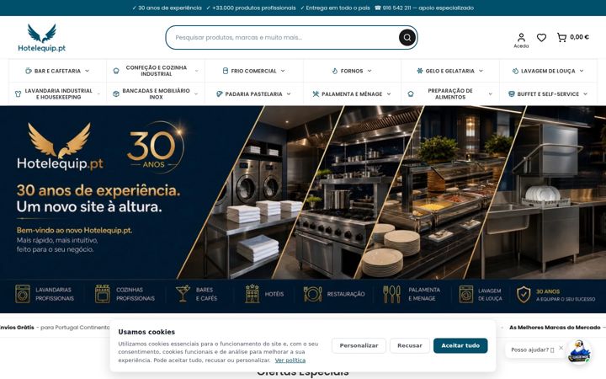Screen dimensions: 606x379
Task: Click the Bar e Cafetaria cup icon
Action: click(29, 71)
